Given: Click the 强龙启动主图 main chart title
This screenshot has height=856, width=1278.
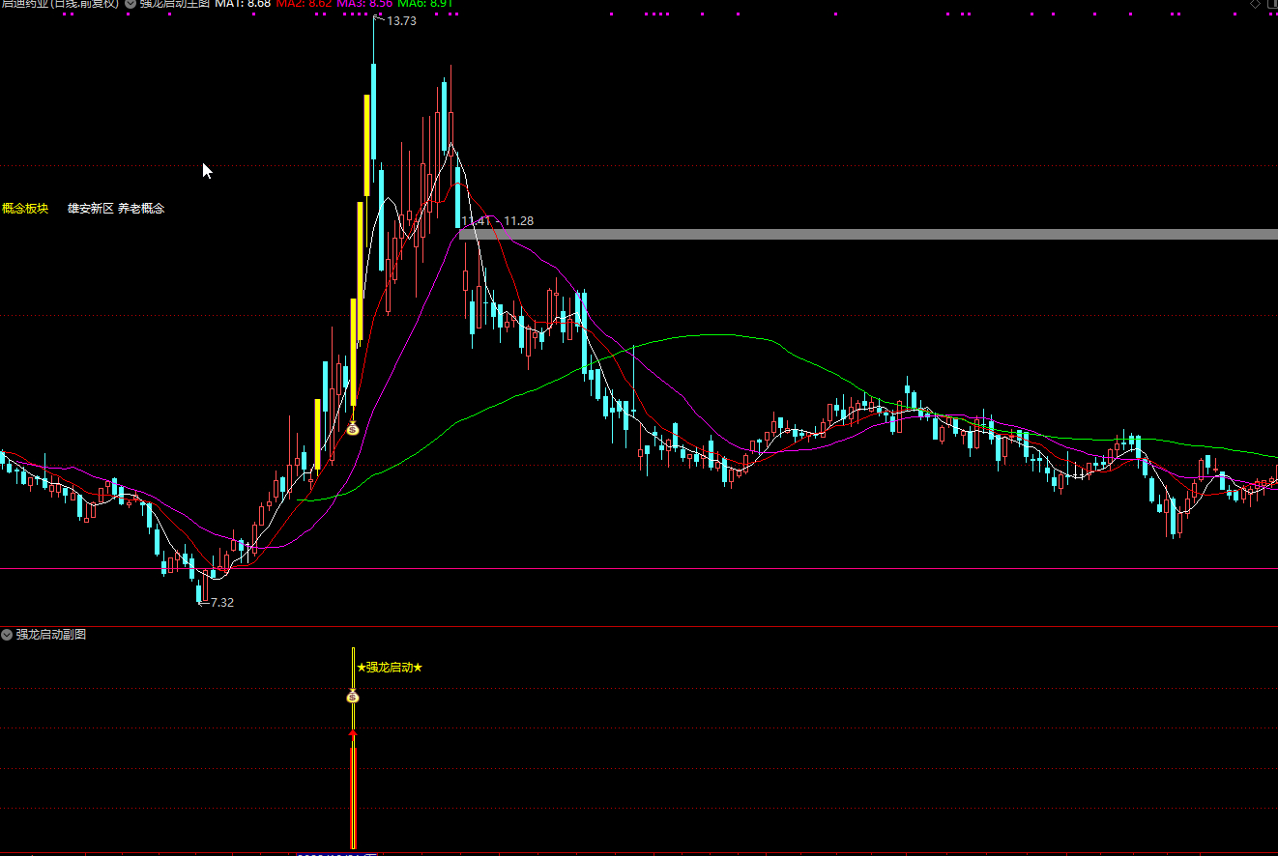Looking at the screenshot, I should [174, 4].
